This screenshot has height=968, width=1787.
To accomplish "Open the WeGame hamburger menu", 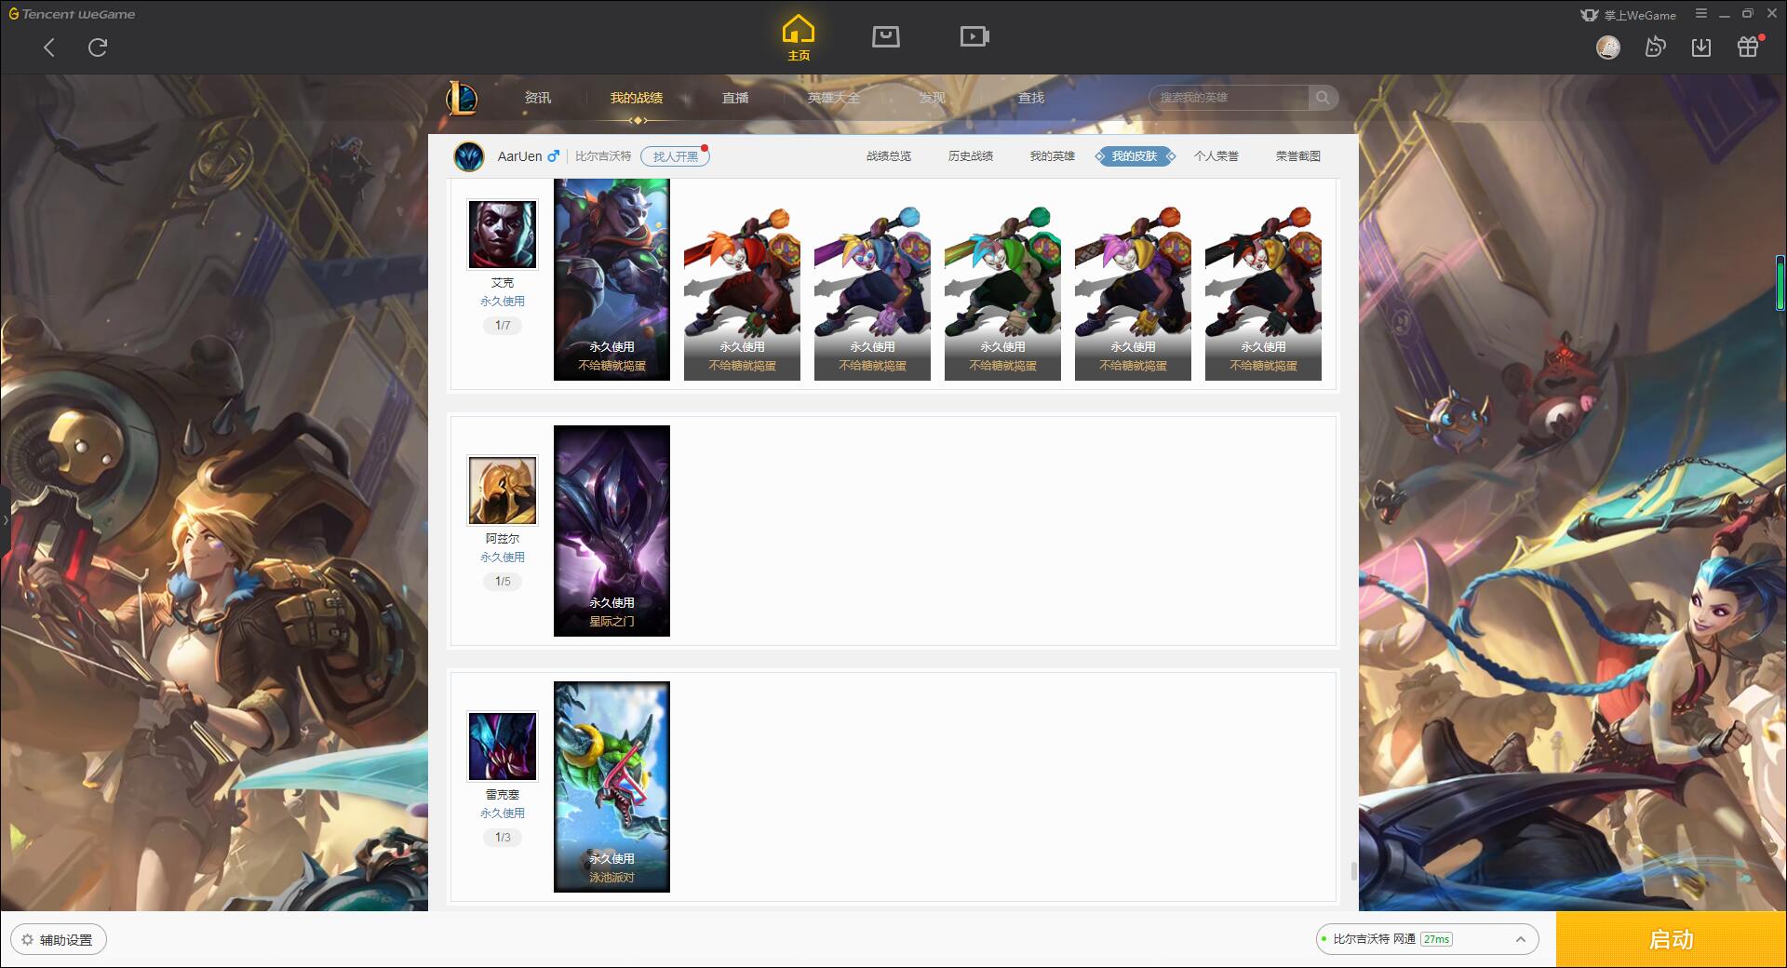I will coord(1701,14).
